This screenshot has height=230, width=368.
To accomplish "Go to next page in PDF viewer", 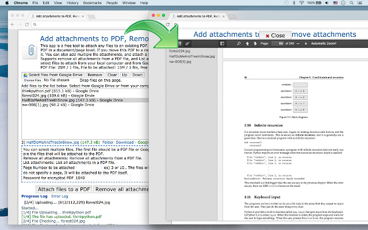I will coord(255,44).
